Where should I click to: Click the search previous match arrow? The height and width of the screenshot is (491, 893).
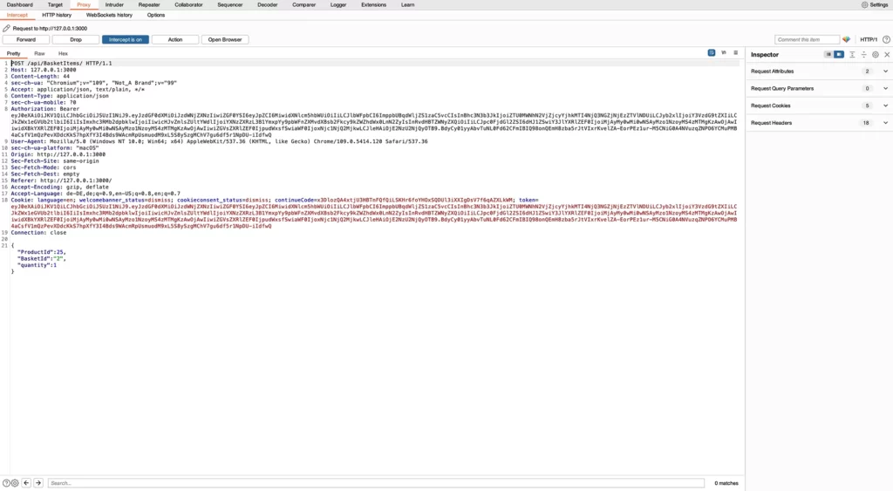(26, 482)
